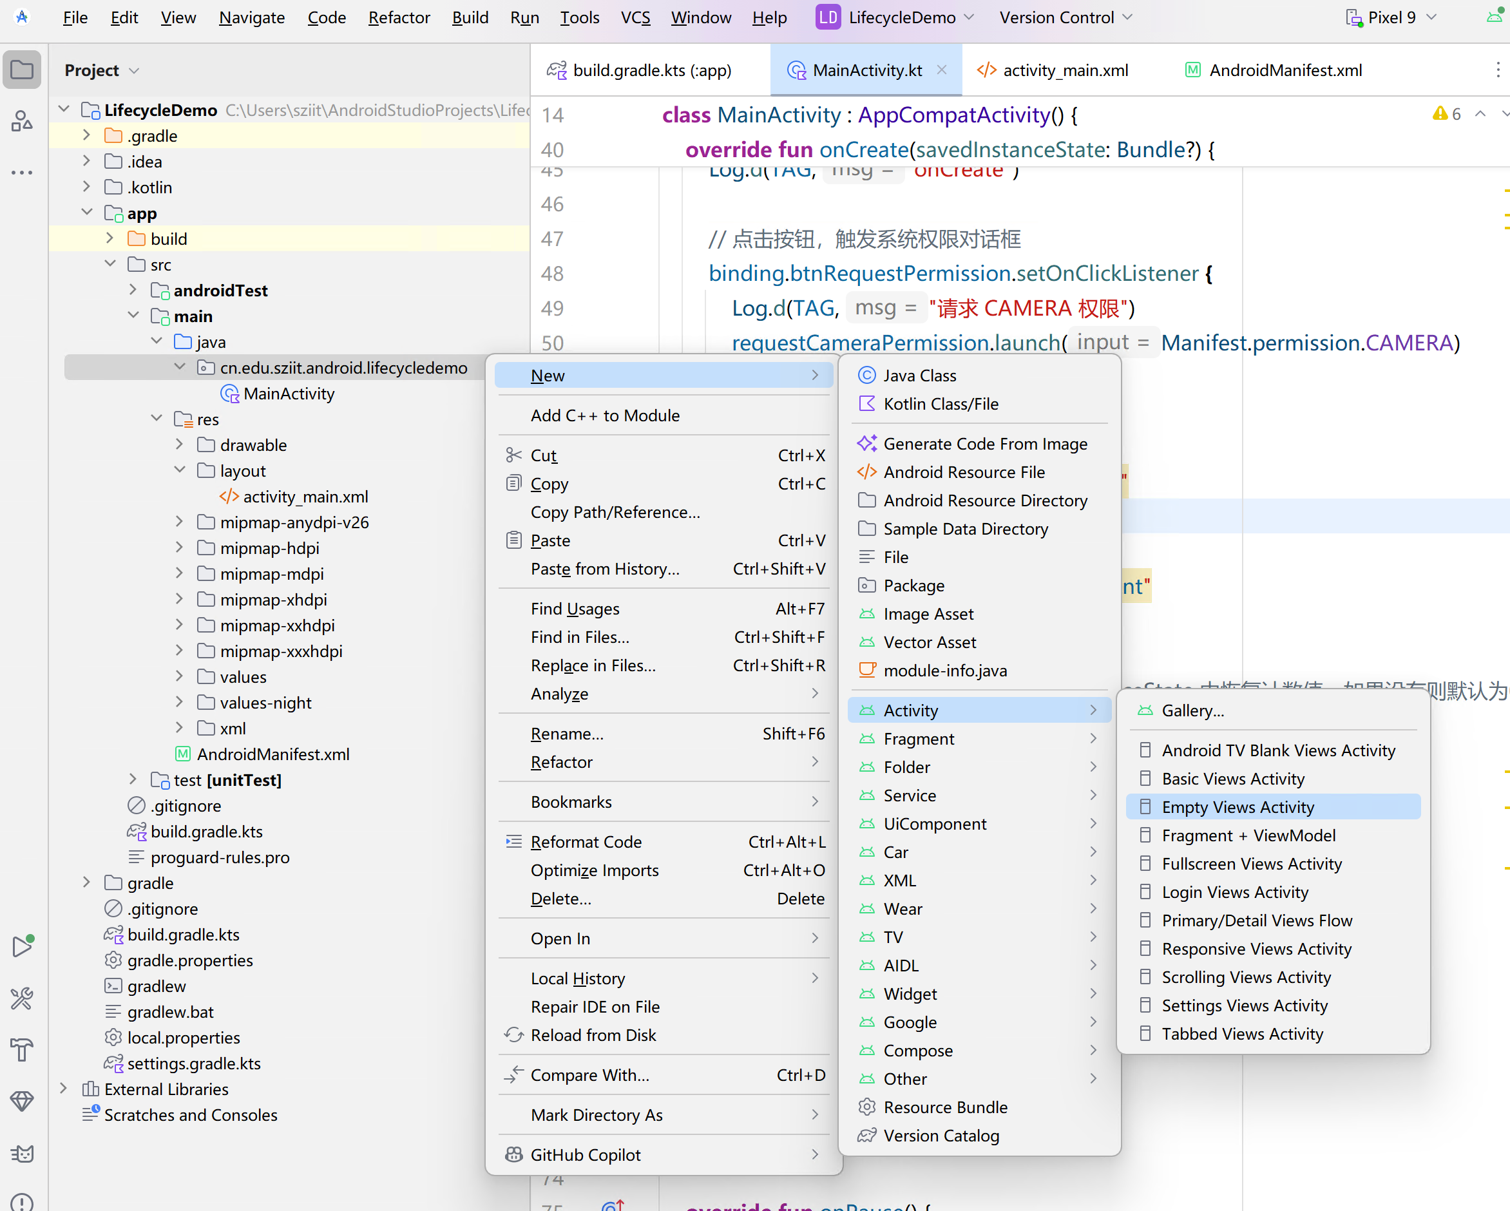Expand the drawable folder
This screenshot has height=1211, width=1510.
click(179, 444)
